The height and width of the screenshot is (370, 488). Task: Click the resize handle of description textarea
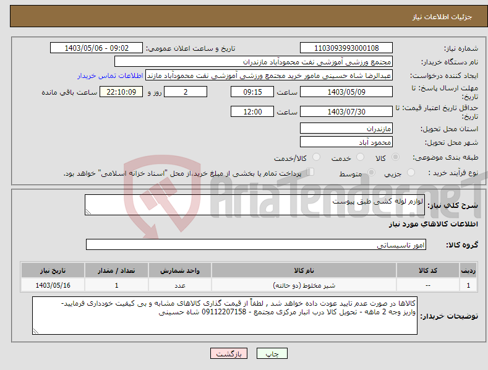coord(88,212)
